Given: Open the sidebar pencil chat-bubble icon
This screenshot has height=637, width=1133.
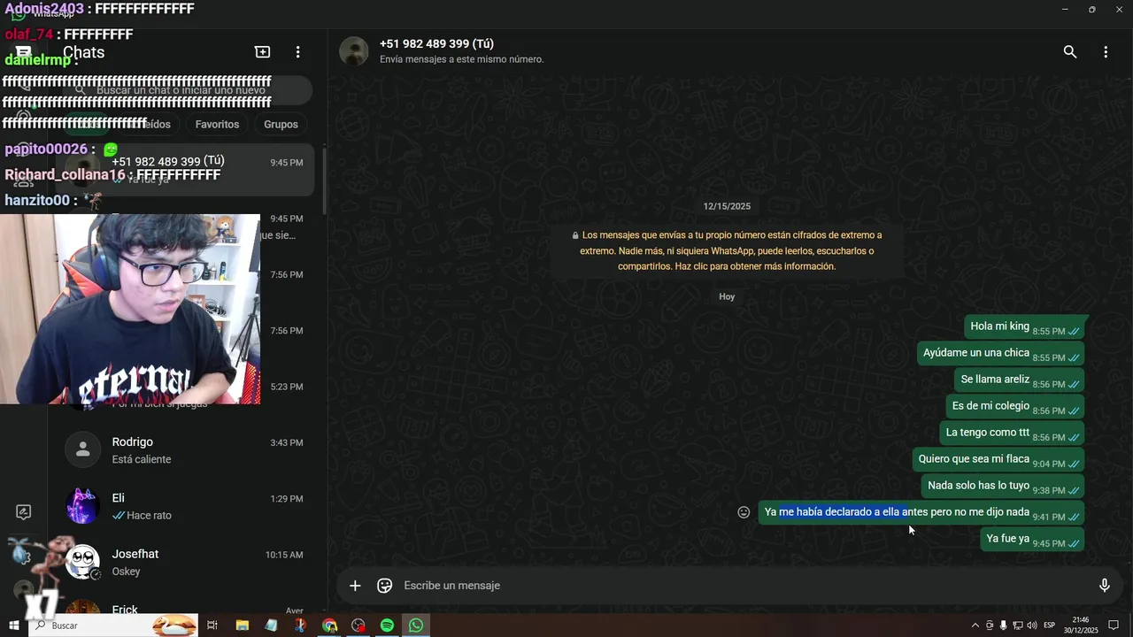Looking at the screenshot, I should [x=24, y=512].
